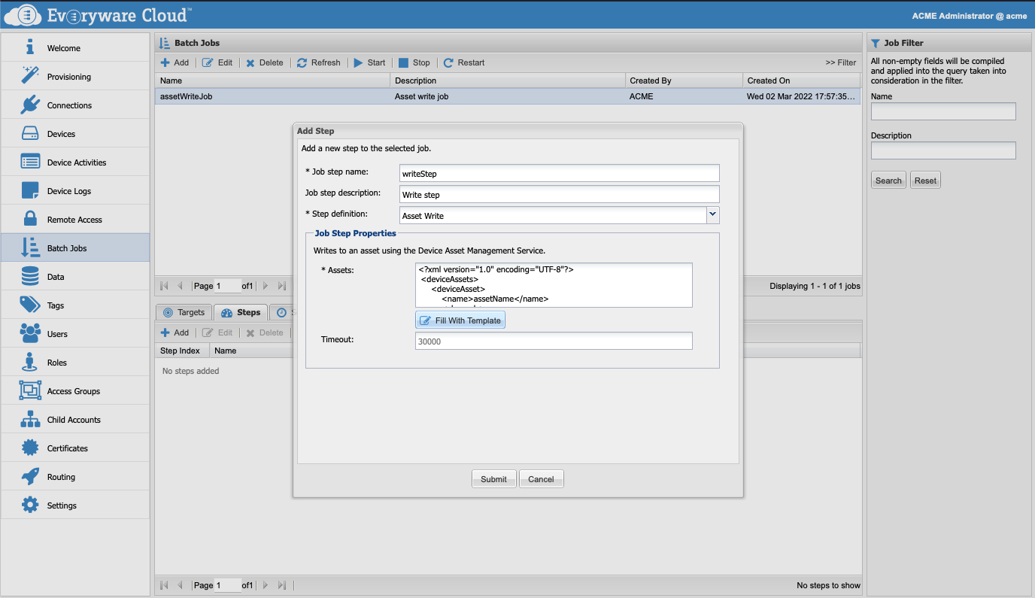
Task: Focus the Job step description field
Action: pyautogui.click(x=560, y=194)
